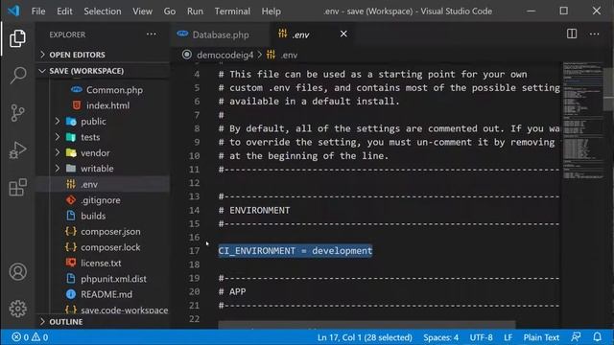Open notifications bell in status bar

tap(597, 337)
